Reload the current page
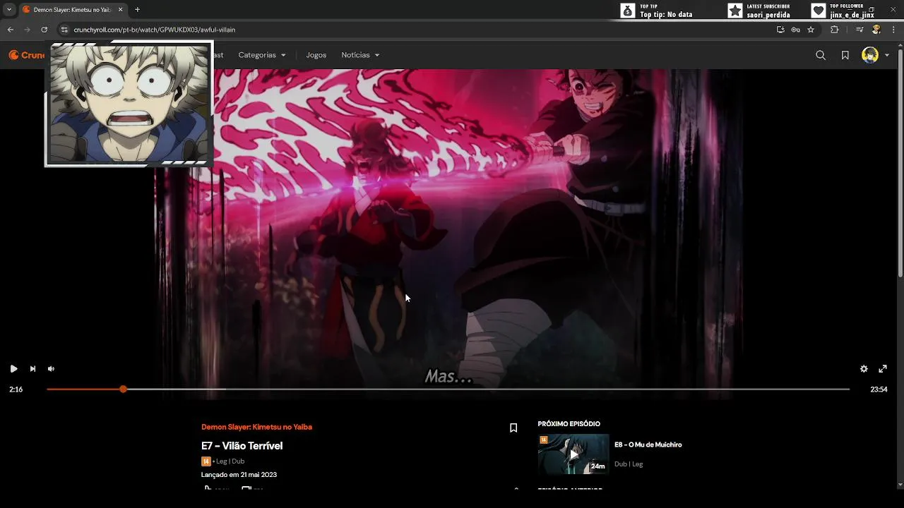 pyautogui.click(x=44, y=30)
